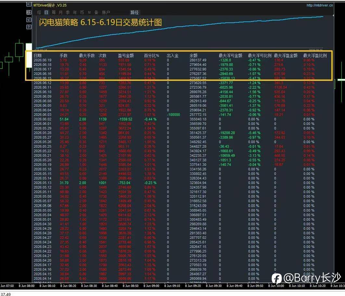Screen dimensions: 345x296
Task: Collapse the MTDriver panel with the minus icon
Action: [29, 5]
